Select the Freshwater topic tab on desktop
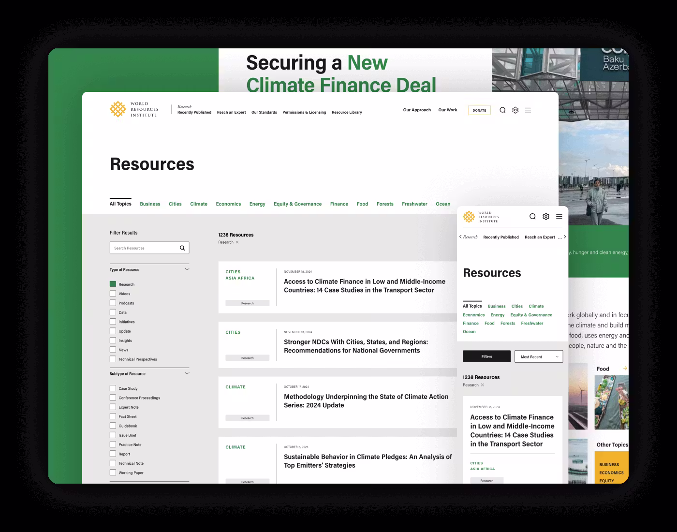The image size is (677, 532). [414, 204]
